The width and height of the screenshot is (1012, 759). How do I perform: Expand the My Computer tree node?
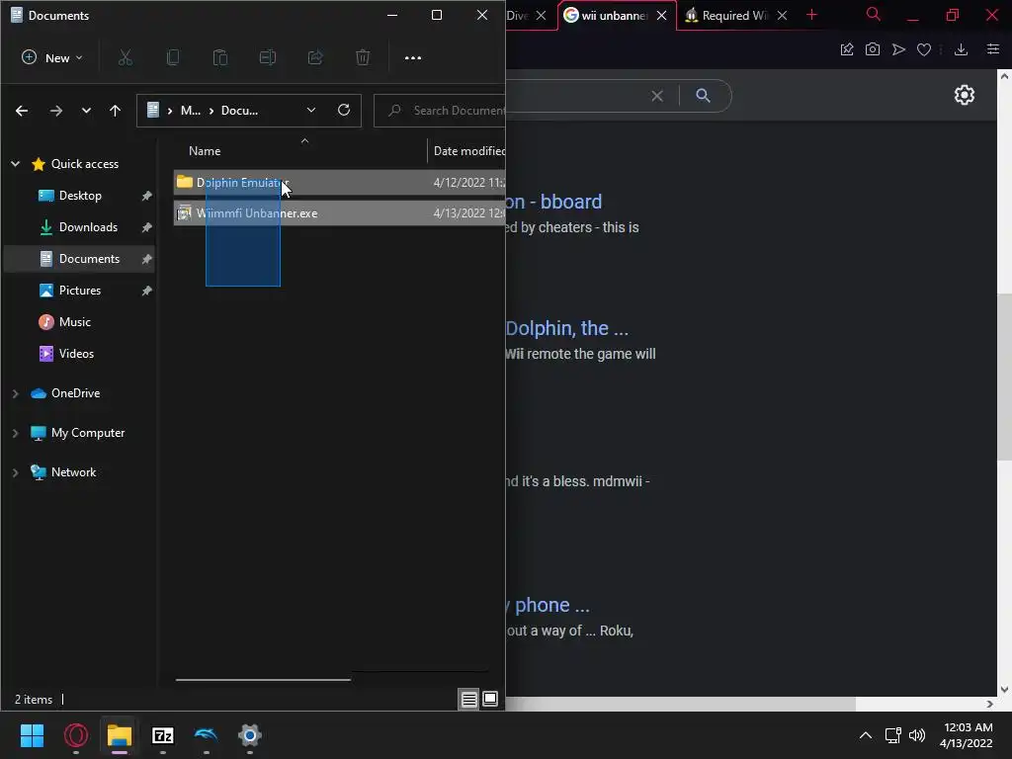coord(16,433)
